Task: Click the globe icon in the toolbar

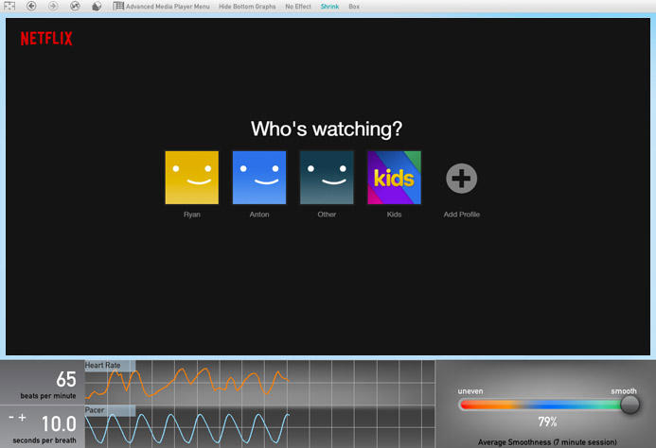Action: 75,7
